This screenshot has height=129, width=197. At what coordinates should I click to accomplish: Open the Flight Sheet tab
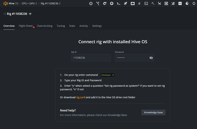point(26,26)
